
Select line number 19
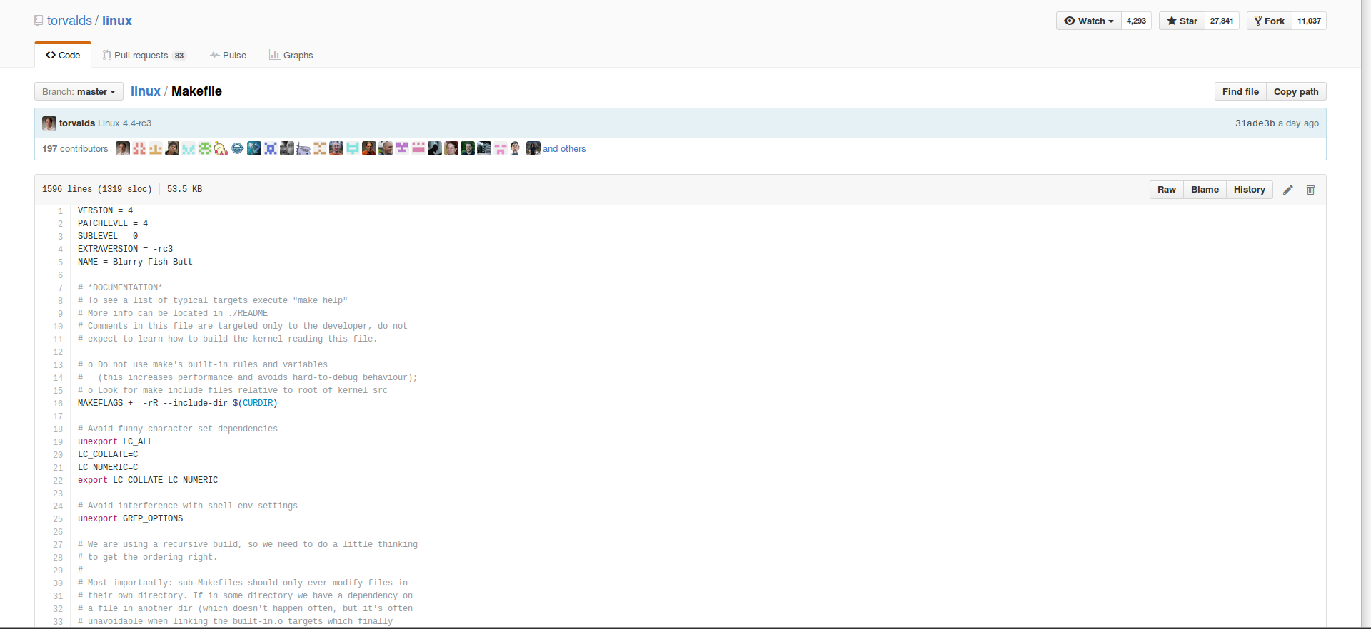click(58, 442)
